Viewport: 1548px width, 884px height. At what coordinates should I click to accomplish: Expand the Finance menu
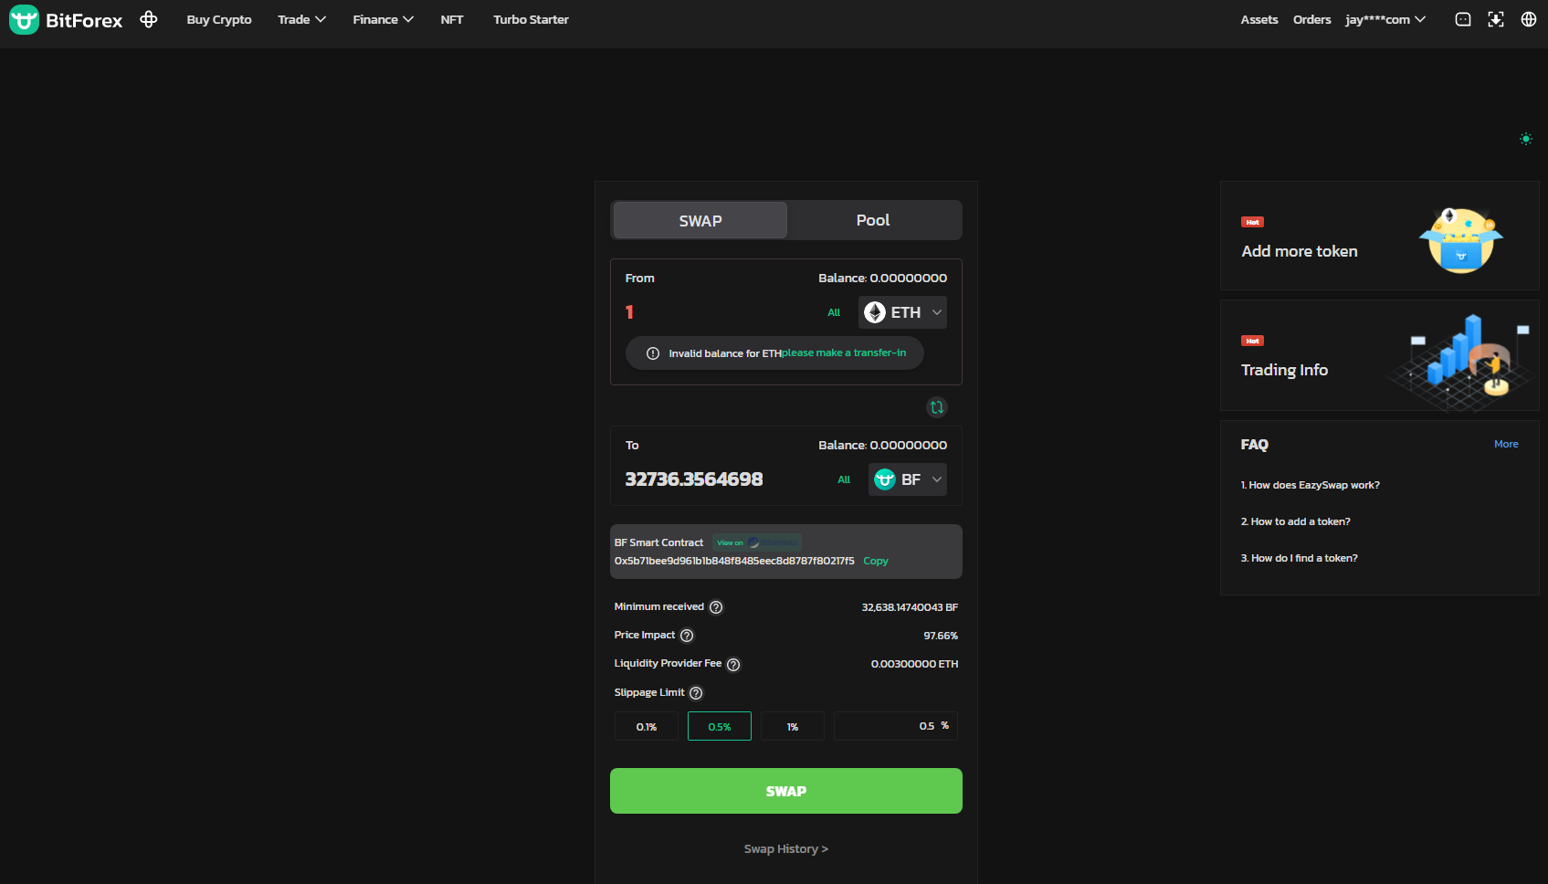pos(383,19)
